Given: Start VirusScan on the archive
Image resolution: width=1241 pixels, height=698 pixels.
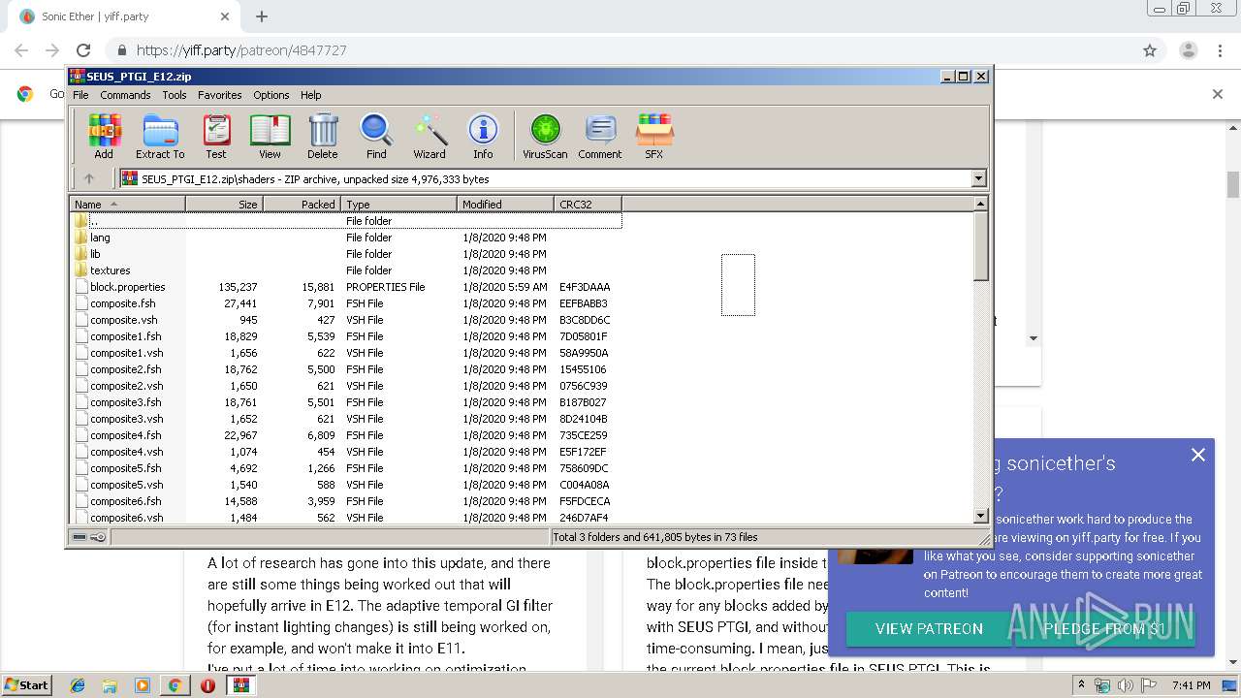Looking at the screenshot, I should point(545,136).
